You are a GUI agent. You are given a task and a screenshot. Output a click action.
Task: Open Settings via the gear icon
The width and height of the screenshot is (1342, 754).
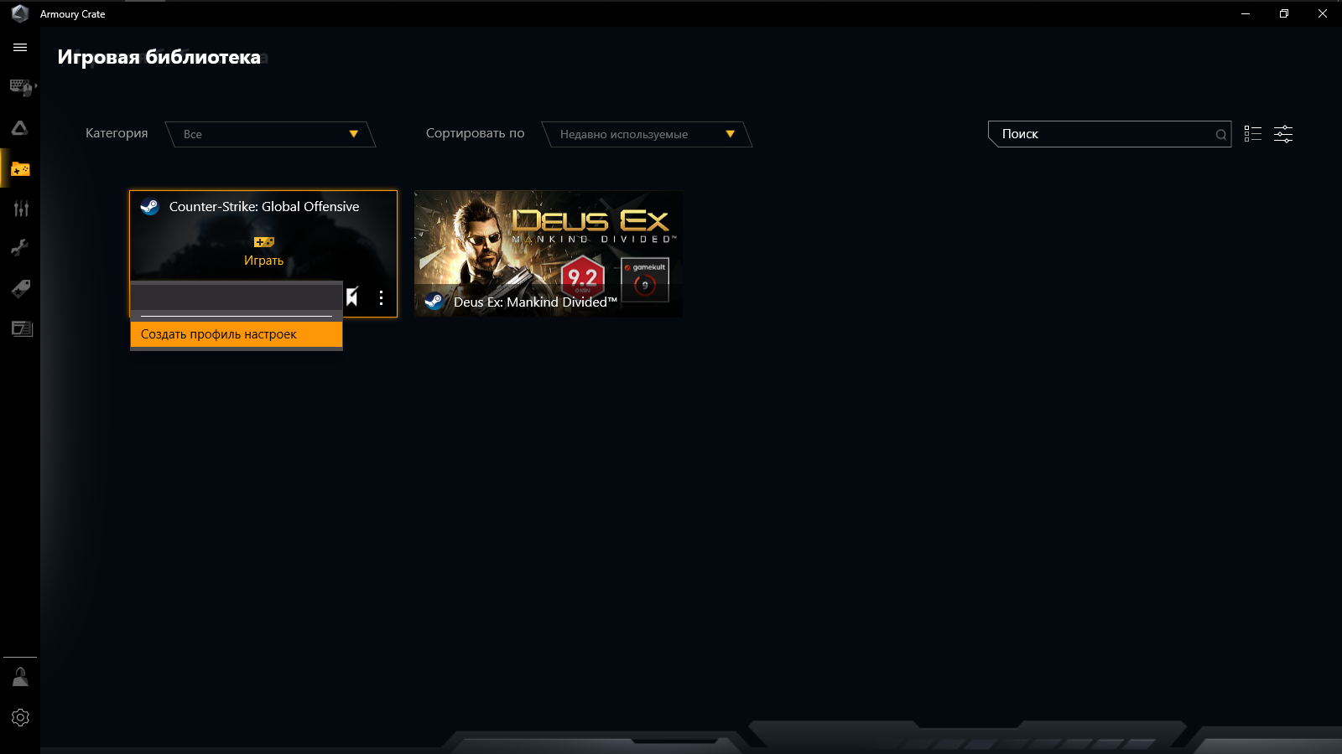tap(20, 718)
